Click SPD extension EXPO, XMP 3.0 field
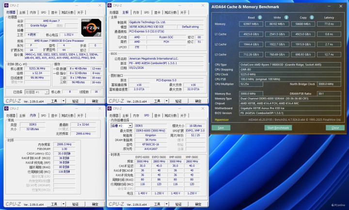This screenshot has height=210, width=349. (x=195, y=130)
